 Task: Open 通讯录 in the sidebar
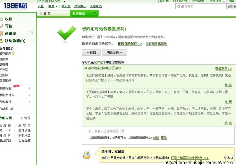pos(10,33)
